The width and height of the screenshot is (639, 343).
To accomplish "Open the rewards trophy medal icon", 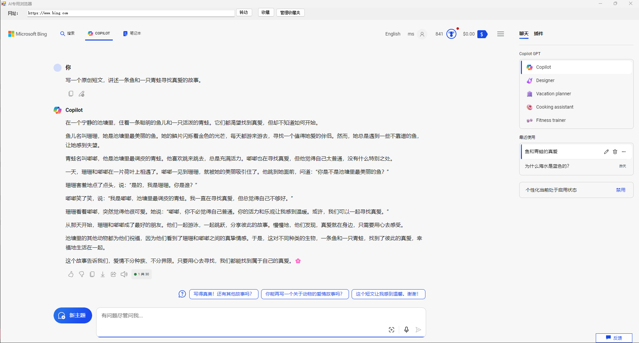I will coord(451,34).
